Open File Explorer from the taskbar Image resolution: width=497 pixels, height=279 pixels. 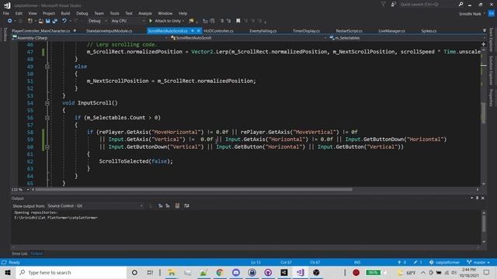172,272
